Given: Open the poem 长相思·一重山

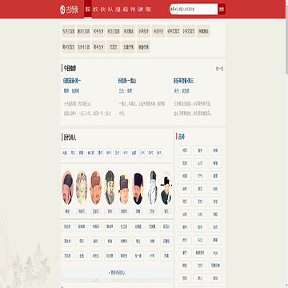Looking at the screenshot, I should tap(127, 81).
